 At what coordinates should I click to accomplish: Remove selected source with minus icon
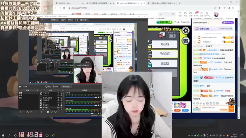pyautogui.click(x=45, y=112)
